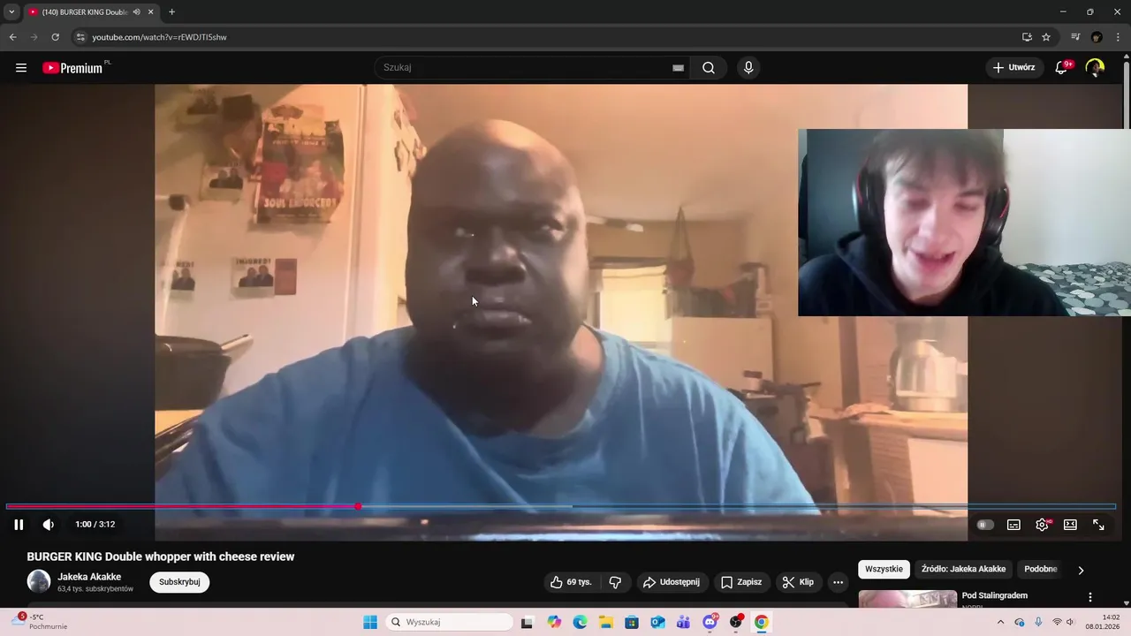Screen dimensions: 1131x636
Task: Go back with browser back arrow
Action: 12,37
